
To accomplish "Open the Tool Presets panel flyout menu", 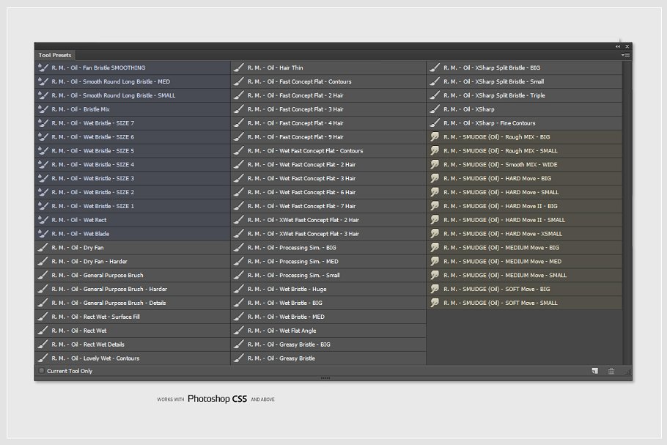I will click(x=625, y=55).
